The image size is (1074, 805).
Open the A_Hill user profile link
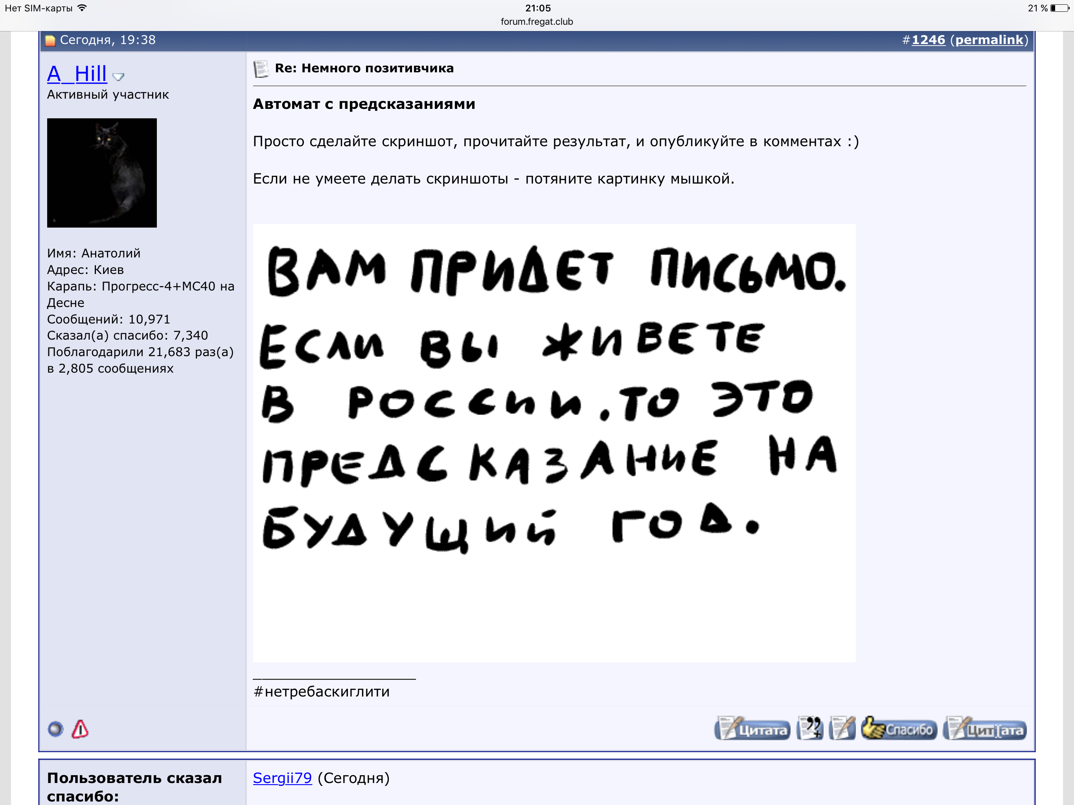(x=77, y=74)
